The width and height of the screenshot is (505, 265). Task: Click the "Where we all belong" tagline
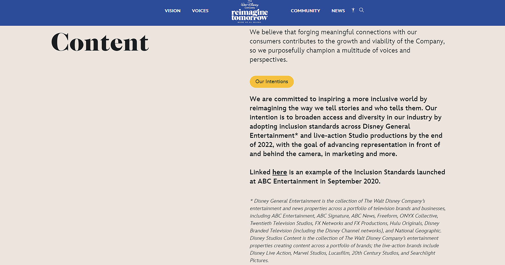pos(249,22)
